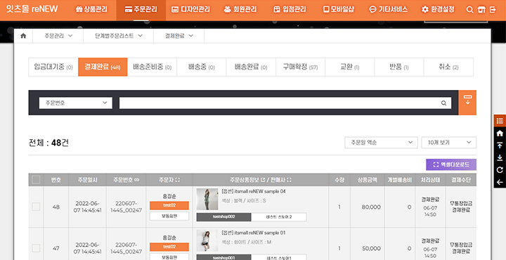Open the 환경설정 top menu
Screen dimensions: 506x260
[x=439, y=9]
